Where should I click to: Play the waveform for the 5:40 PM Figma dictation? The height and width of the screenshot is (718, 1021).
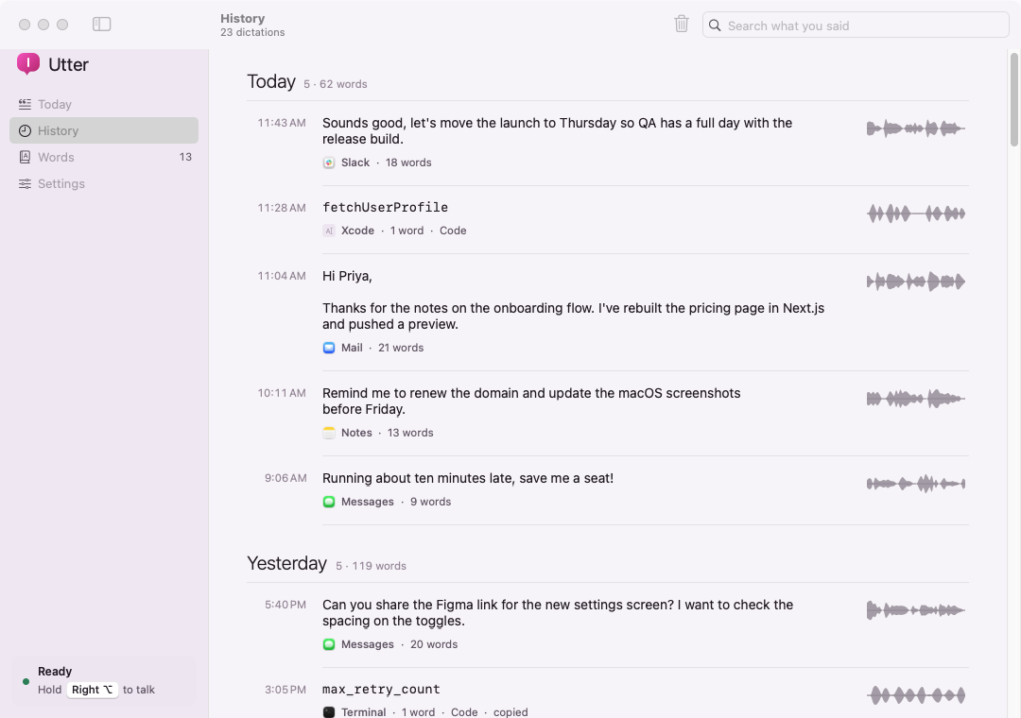pyautogui.click(x=916, y=610)
